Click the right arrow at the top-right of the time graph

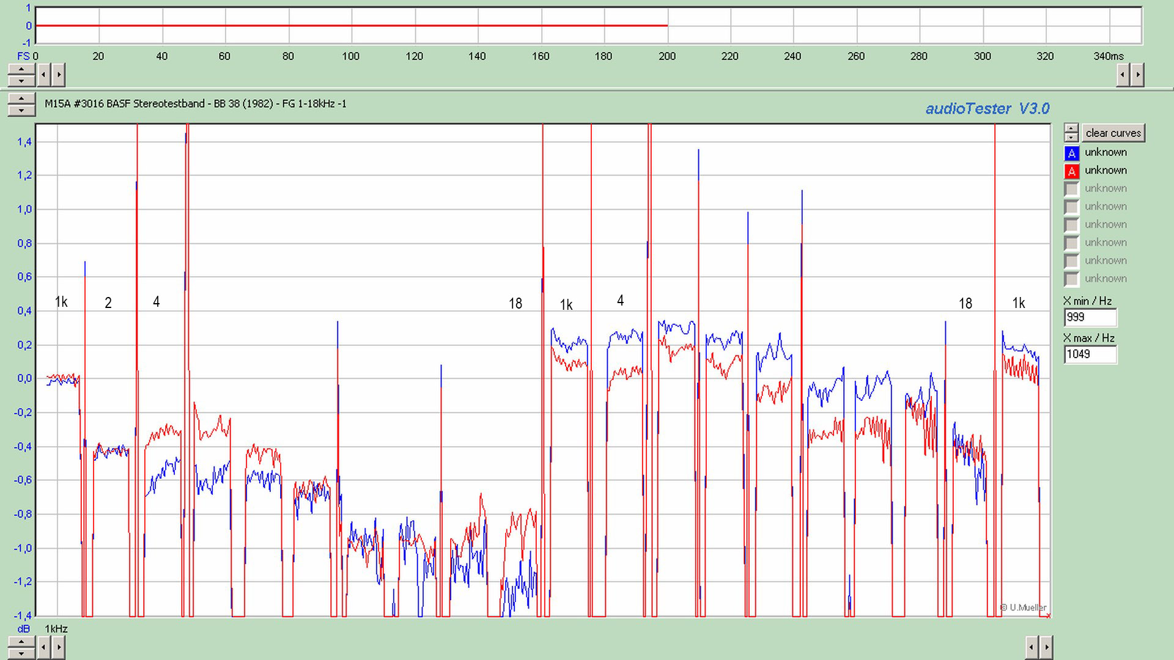coord(1137,75)
